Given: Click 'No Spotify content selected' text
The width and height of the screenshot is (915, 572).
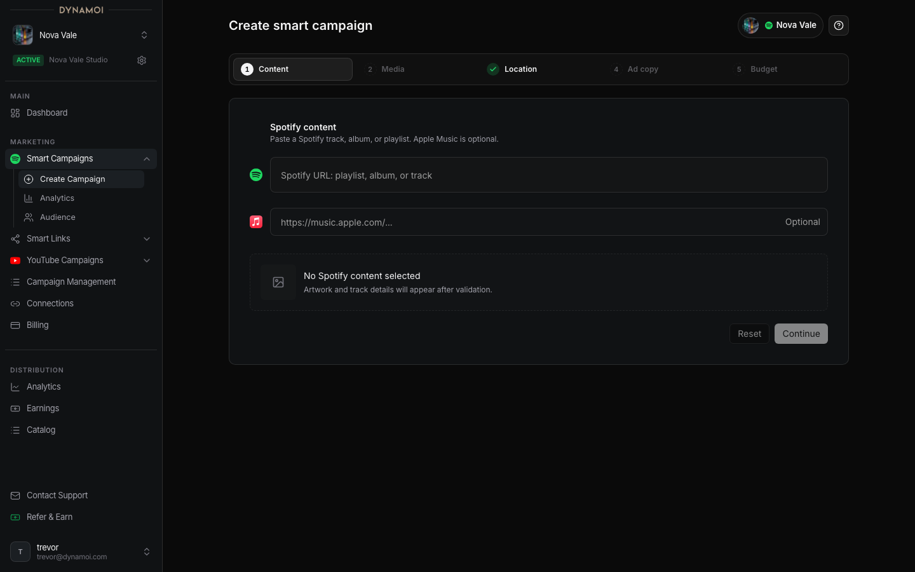Looking at the screenshot, I should 362,276.
